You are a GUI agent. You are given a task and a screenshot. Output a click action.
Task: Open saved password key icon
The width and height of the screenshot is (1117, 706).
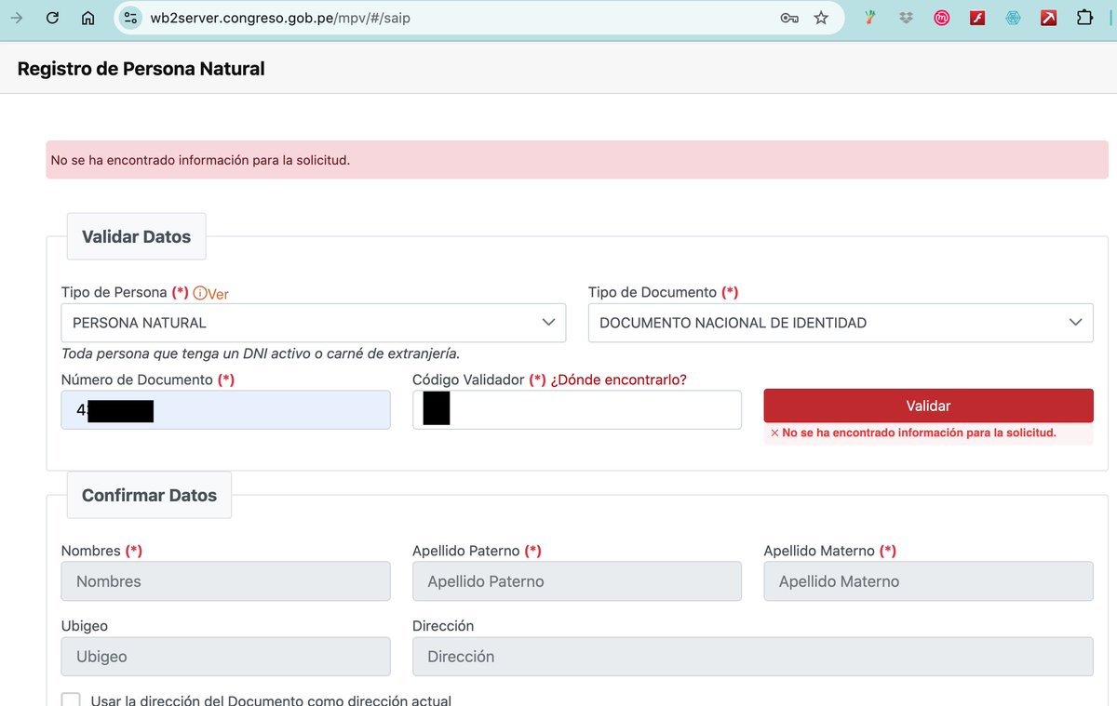tap(789, 18)
